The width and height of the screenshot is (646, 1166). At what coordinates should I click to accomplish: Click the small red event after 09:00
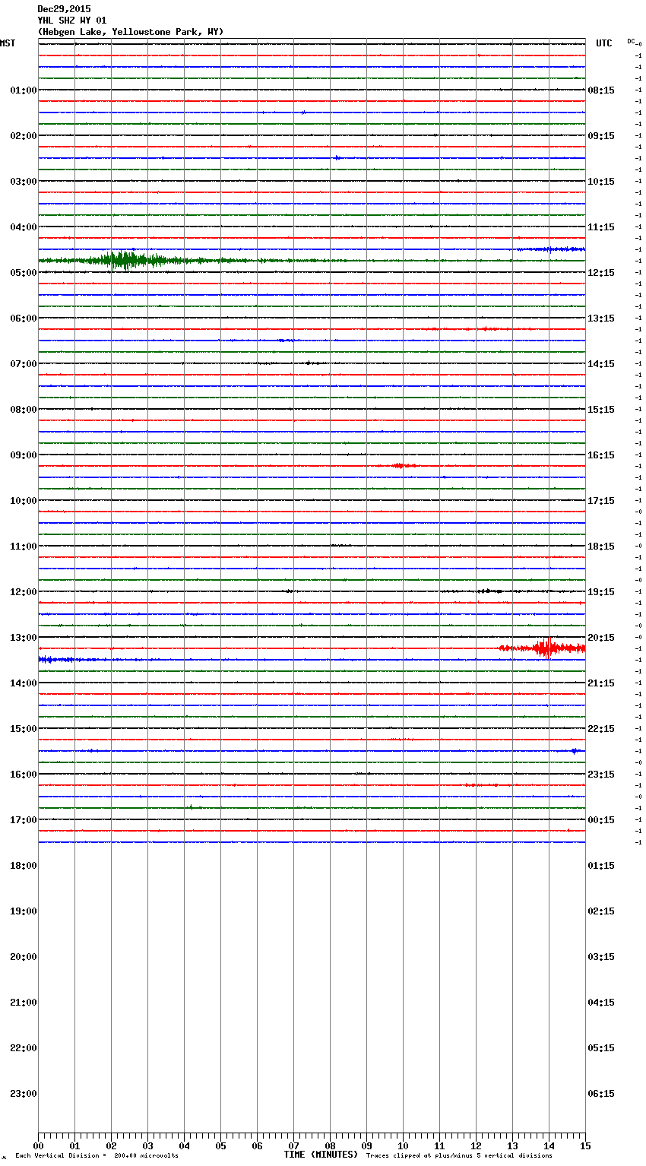[x=403, y=466]
